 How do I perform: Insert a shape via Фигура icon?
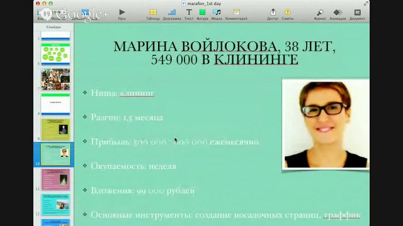tap(202, 14)
